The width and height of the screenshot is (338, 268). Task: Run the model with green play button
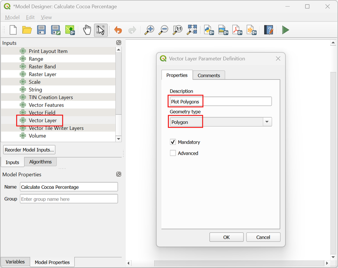(x=286, y=30)
